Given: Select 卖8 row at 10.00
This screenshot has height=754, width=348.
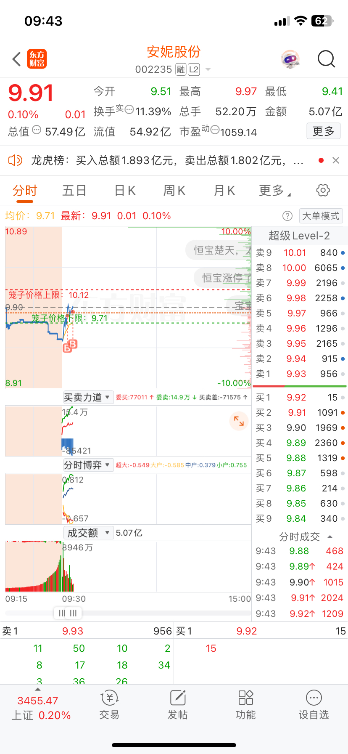Looking at the screenshot, I should 300,268.
